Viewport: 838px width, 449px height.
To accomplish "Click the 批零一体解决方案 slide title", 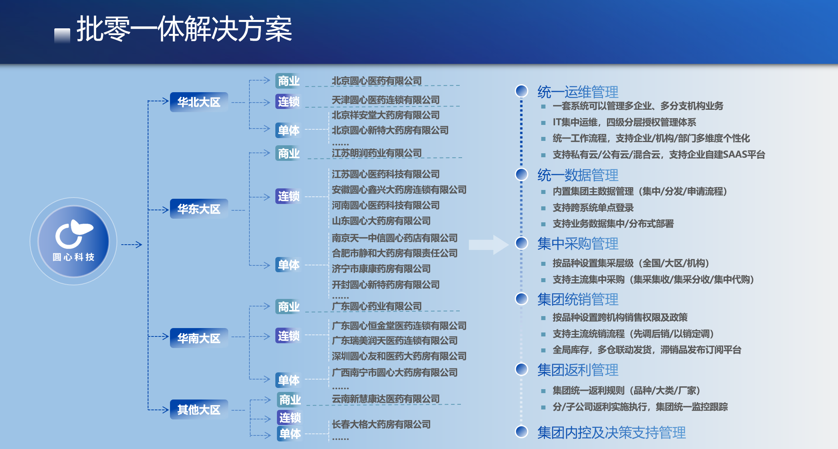I will coord(184,29).
